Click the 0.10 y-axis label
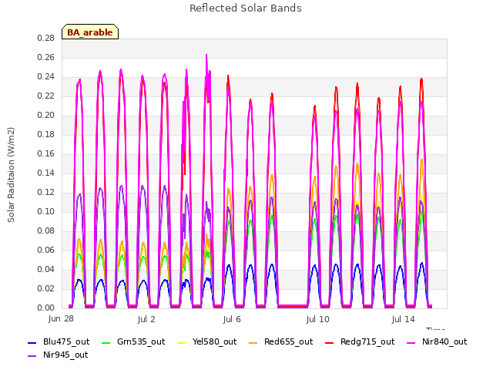This screenshot has height=370, width=493. point(46,211)
